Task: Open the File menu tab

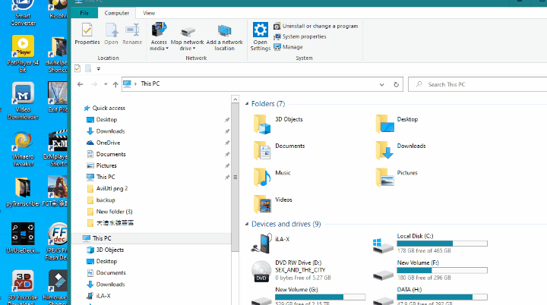Action: pos(84,13)
